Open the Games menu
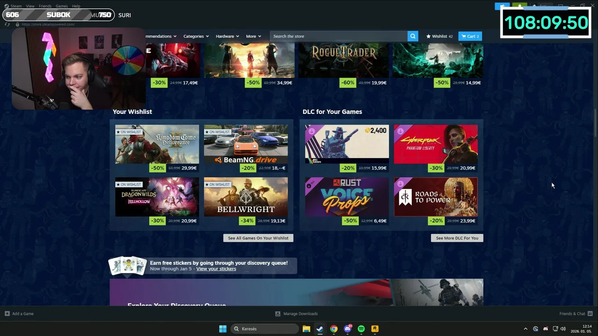The image size is (598, 336). tap(62, 6)
